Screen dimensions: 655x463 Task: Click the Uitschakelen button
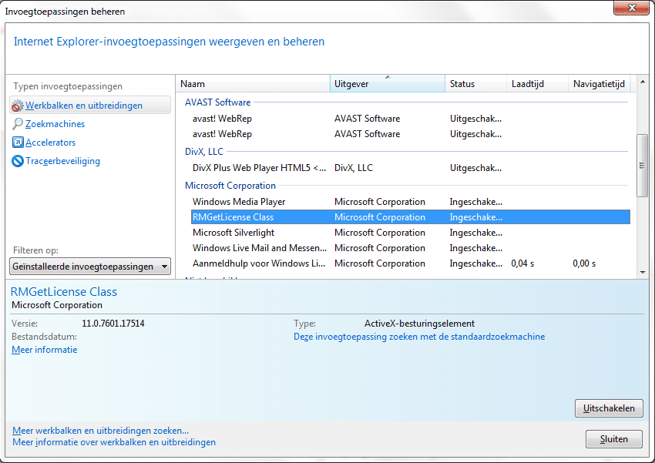pyautogui.click(x=609, y=408)
